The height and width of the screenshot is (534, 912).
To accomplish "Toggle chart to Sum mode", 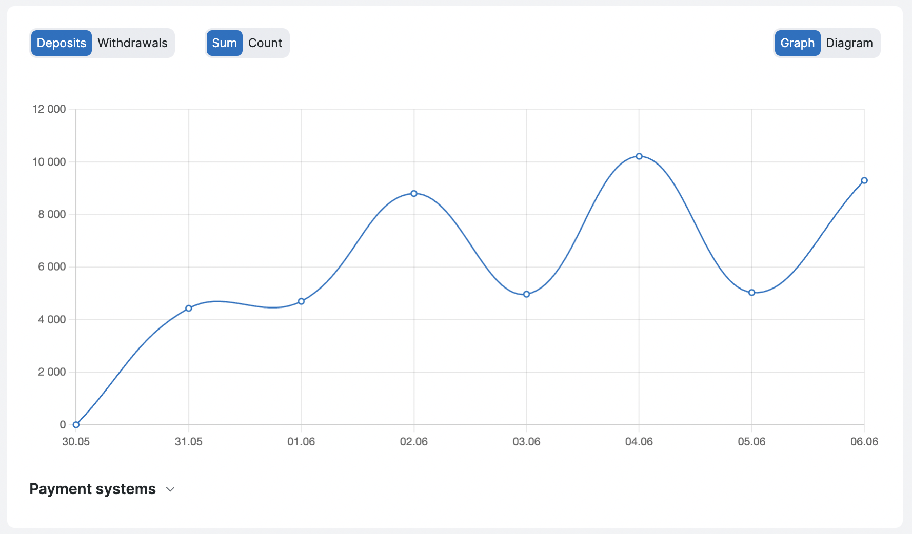I will point(224,43).
